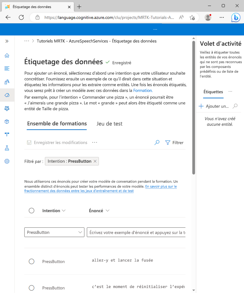
Task: Select the 'allez-y et lancez la fusée' row
Action: pos(32,261)
